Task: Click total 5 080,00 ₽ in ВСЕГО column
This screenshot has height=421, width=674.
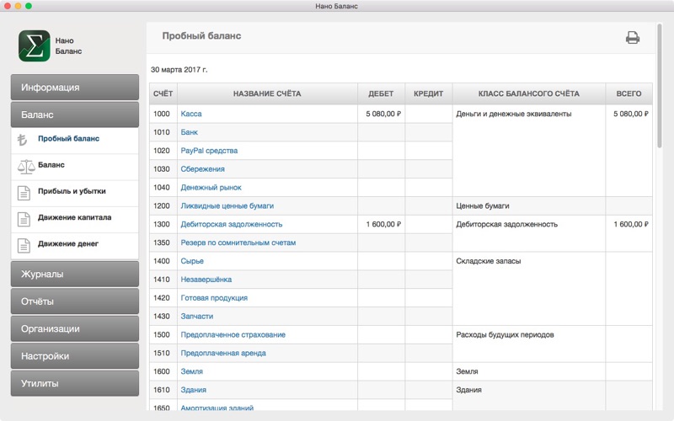Action: [630, 114]
